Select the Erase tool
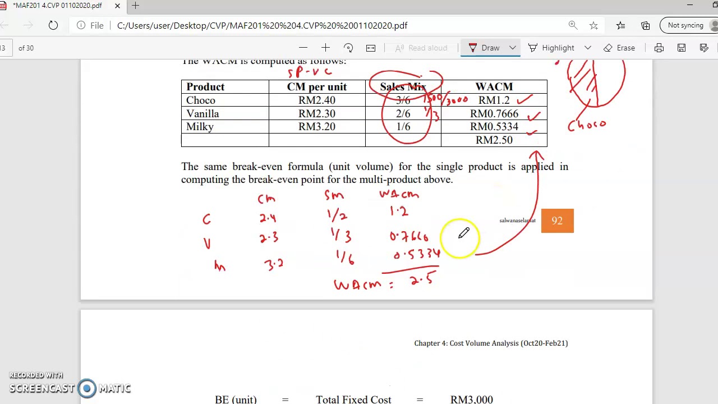Viewport: 718px width, 404px height. click(619, 48)
